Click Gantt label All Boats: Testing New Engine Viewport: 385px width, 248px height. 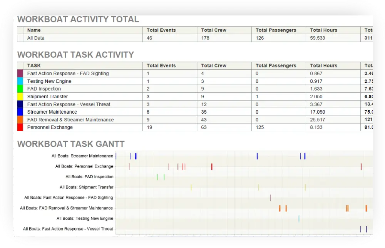85,218
